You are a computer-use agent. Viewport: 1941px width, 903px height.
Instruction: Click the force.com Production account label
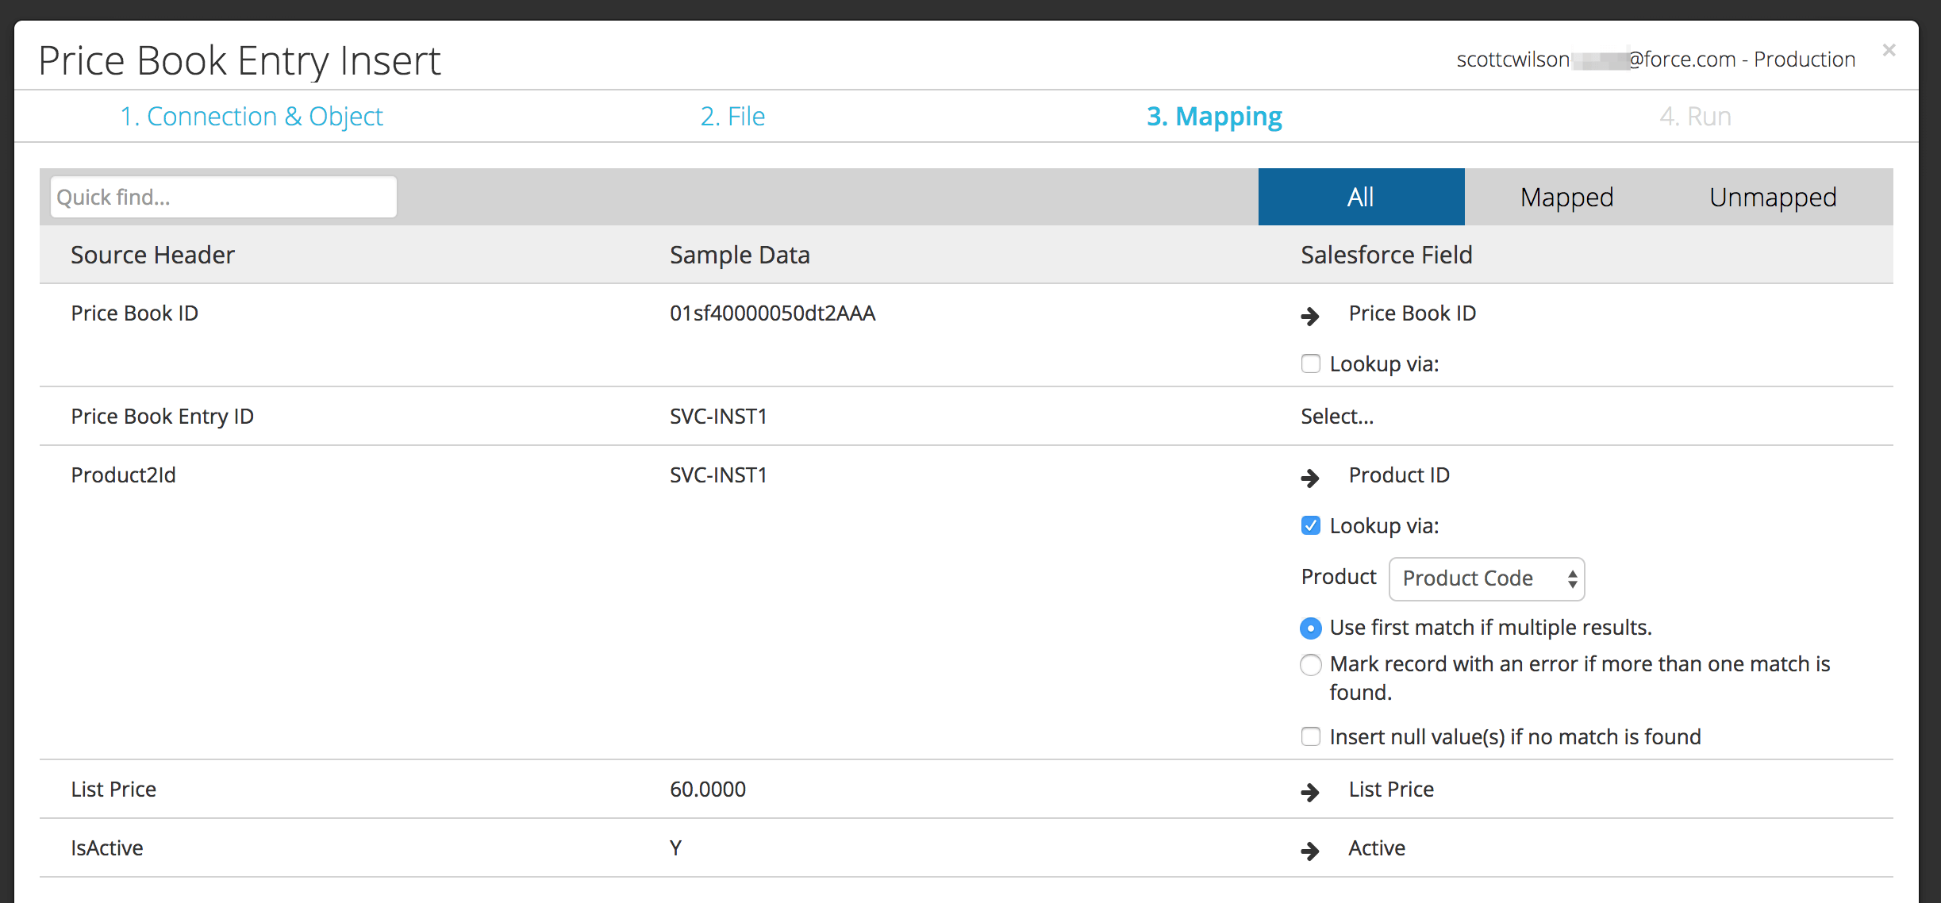tap(1655, 60)
